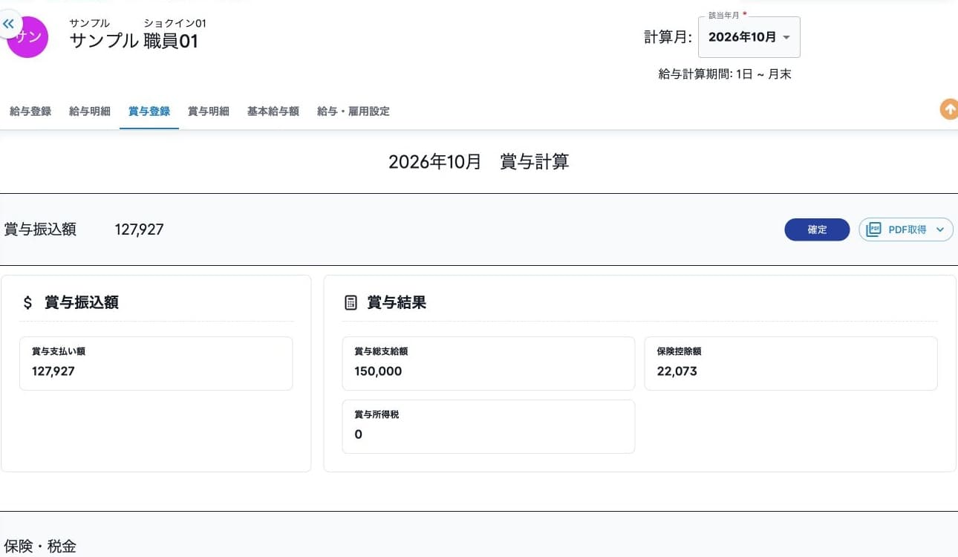This screenshot has width=958, height=557.
Task: Click the calculator icon beside 賞与結果
Action: [351, 303]
